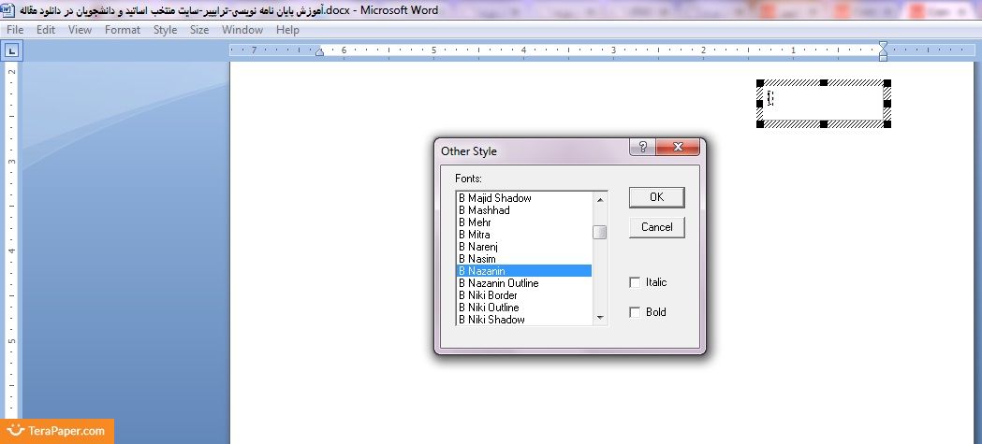This screenshot has height=444, width=982.
Task: Select the highlighted B Nazanin font
Action: click(524, 271)
